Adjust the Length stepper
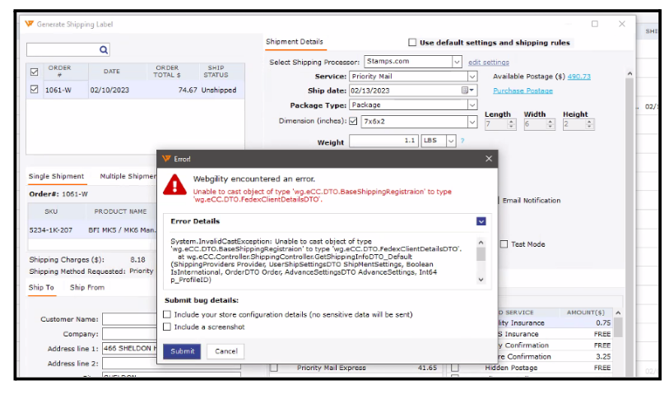 [x=512, y=124]
